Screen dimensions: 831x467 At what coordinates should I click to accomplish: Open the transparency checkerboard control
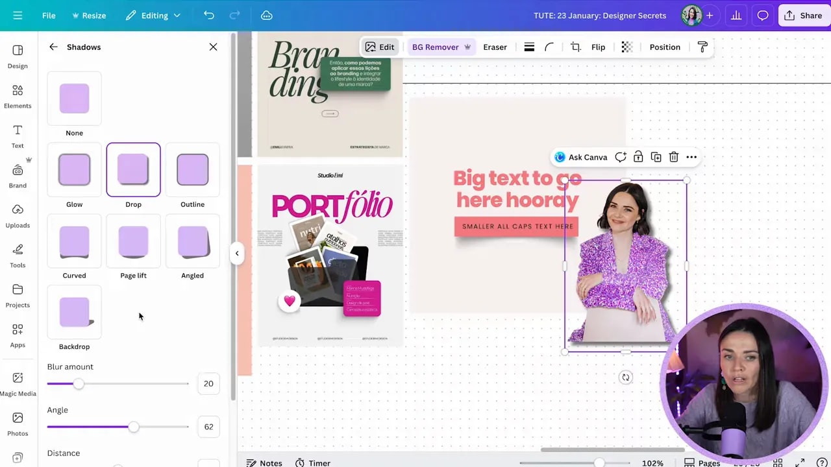(x=626, y=47)
